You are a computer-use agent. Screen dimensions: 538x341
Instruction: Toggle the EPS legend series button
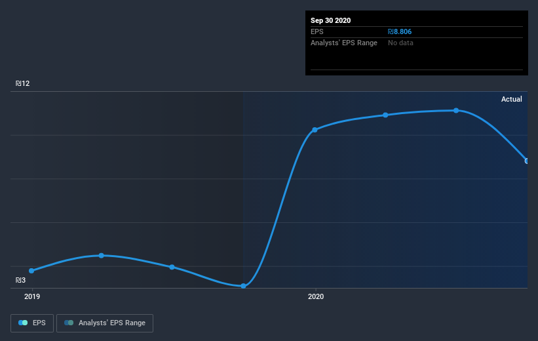pyautogui.click(x=32, y=323)
